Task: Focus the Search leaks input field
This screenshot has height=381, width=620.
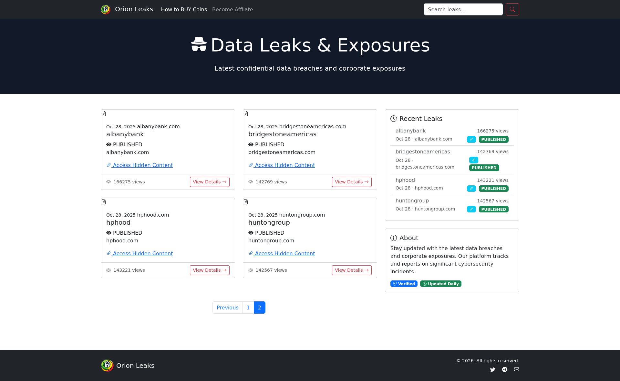Action: click(x=463, y=9)
